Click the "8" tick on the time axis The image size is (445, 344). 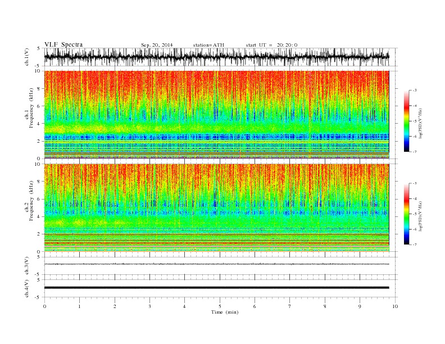(325, 306)
